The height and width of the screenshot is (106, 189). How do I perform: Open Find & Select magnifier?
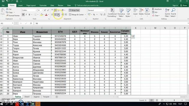173,13
